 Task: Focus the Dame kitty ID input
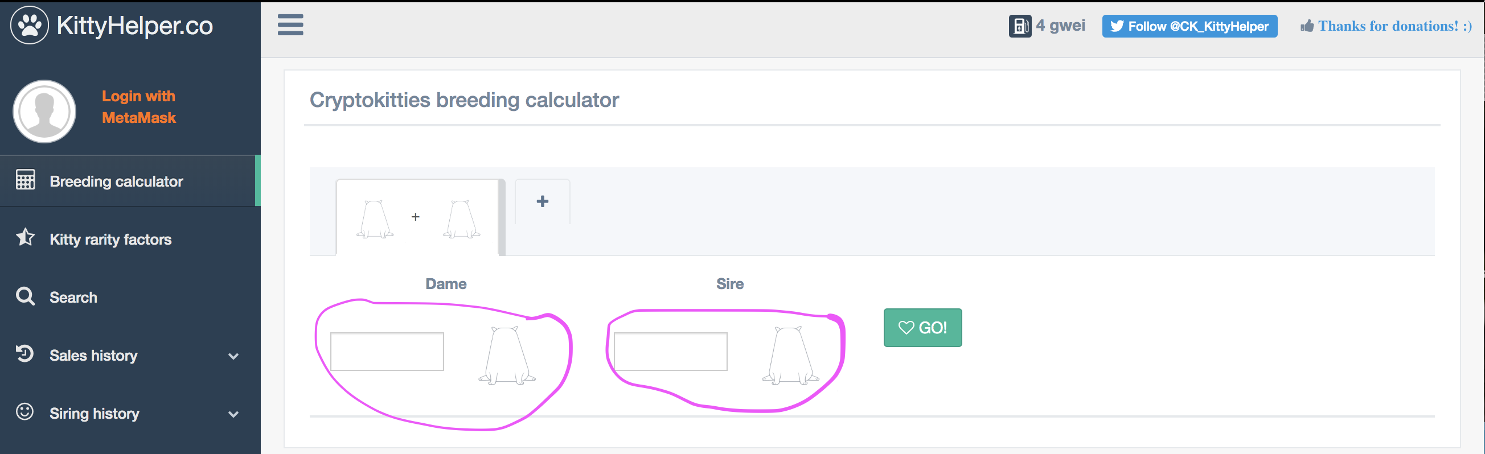click(387, 352)
